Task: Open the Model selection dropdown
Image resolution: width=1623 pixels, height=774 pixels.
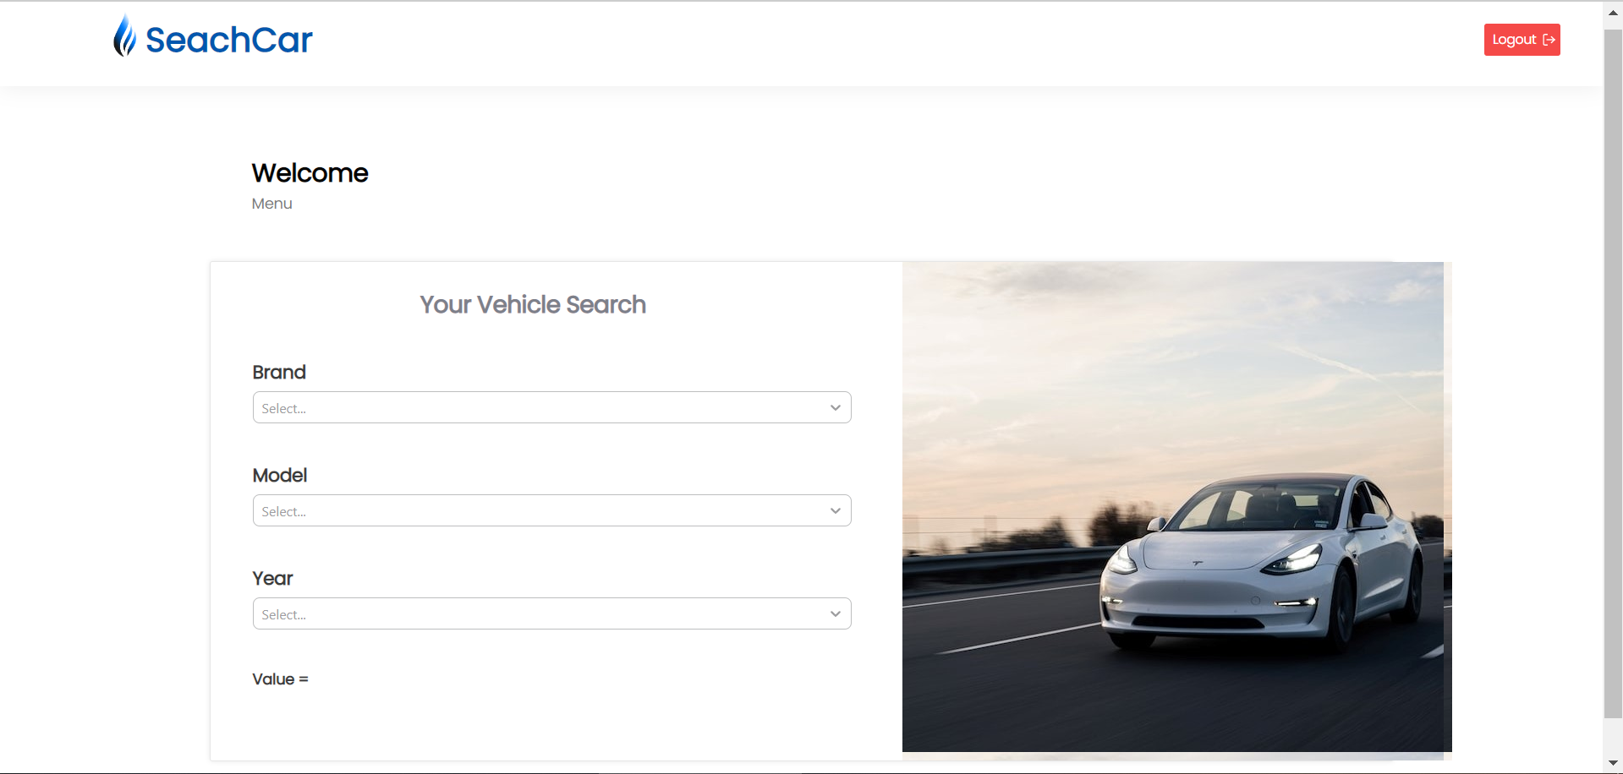Action: (551, 510)
